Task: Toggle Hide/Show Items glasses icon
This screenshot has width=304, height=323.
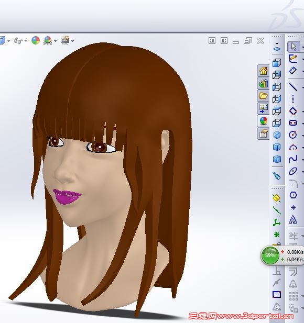Action: pos(18,41)
